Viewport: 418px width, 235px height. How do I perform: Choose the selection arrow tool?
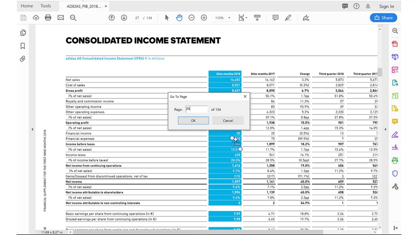coord(167,18)
